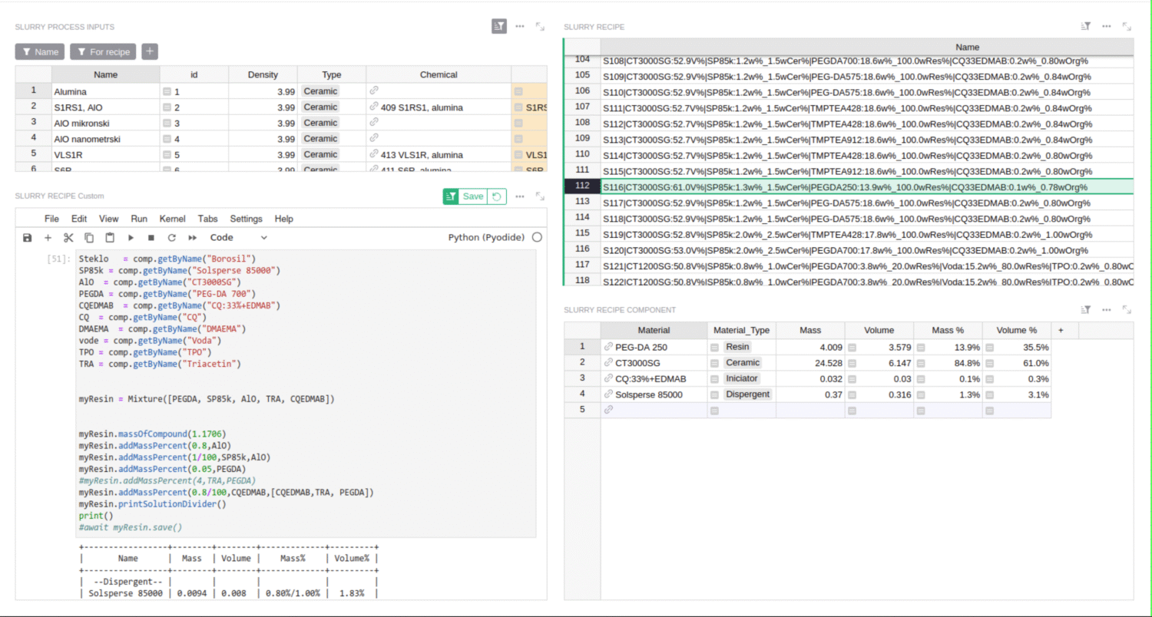Expand the Slurry Recipe panel to fullscreen

[1127, 26]
